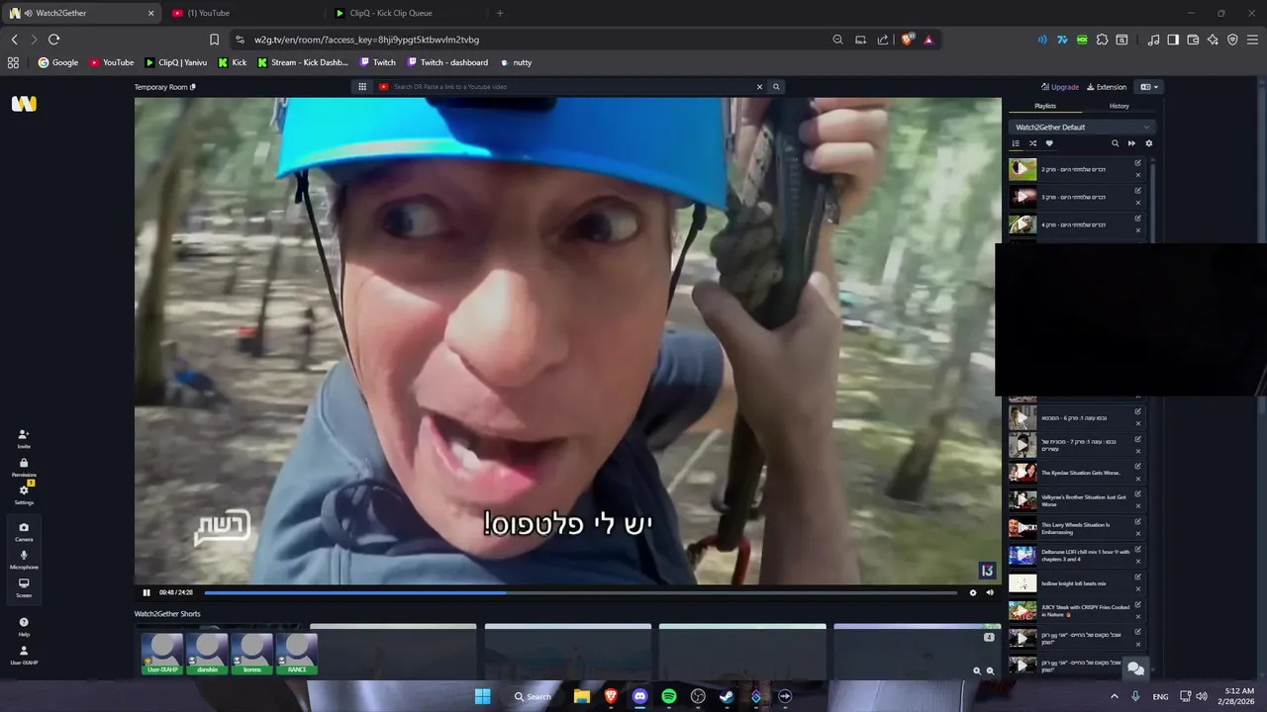
Task: Play 'The Kyedae Situation Gets Worse' video
Action: (1023, 473)
